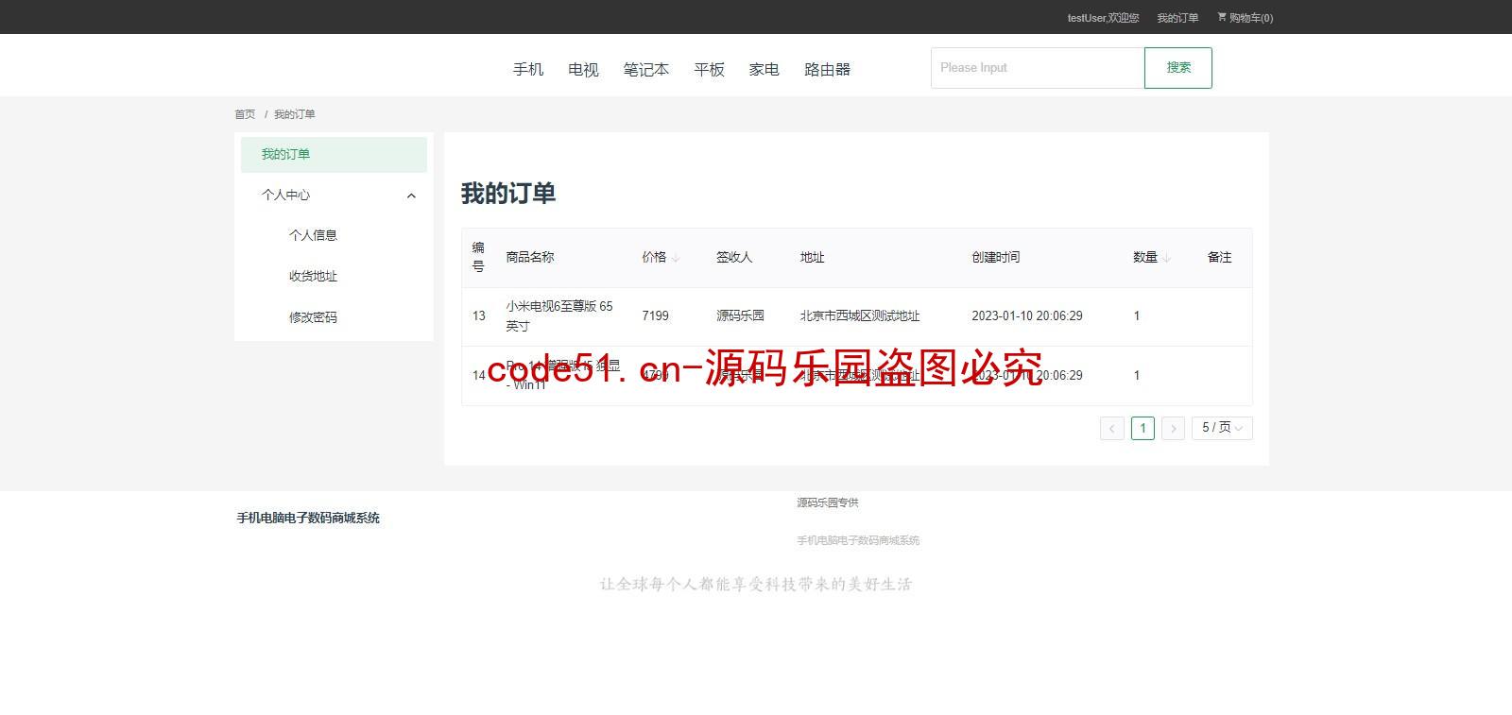Click the 签收人 column header

(734, 257)
